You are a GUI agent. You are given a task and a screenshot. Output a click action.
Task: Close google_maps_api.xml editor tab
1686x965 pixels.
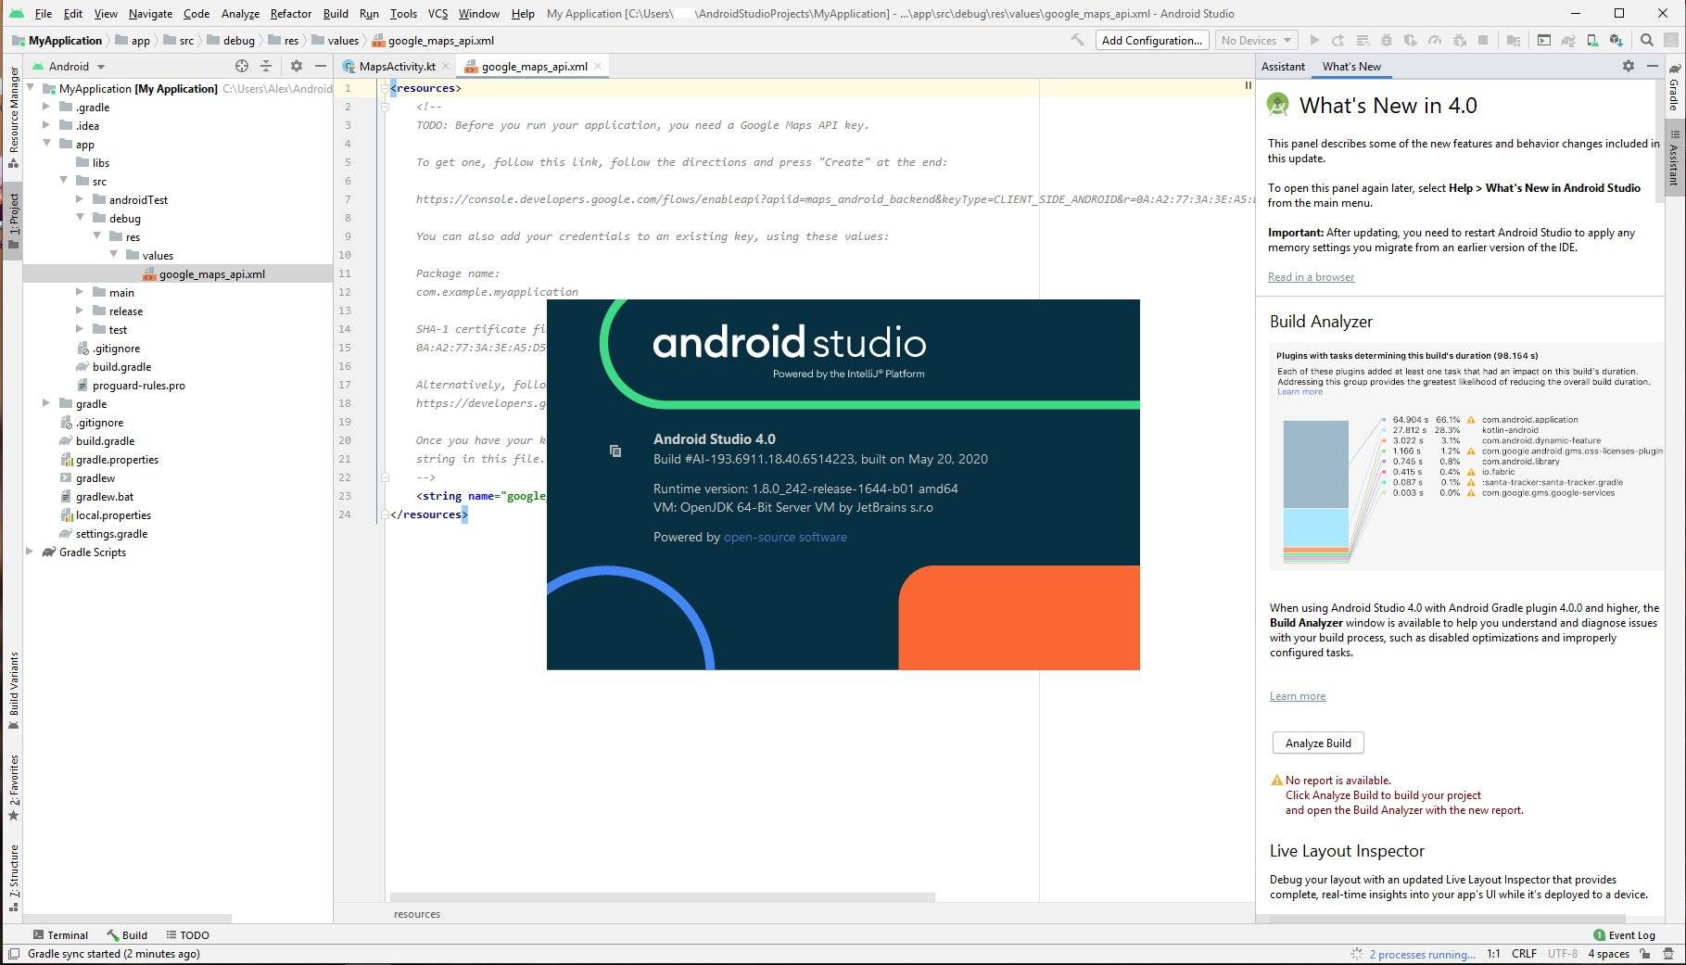point(598,66)
